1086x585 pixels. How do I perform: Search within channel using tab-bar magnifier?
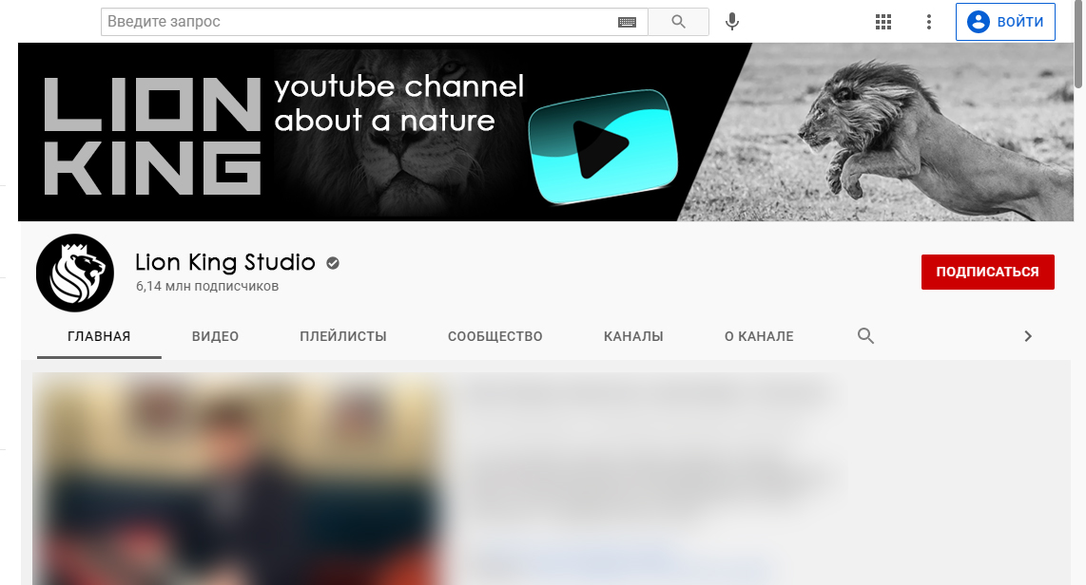pyautogui.click(x=865, y=336)
